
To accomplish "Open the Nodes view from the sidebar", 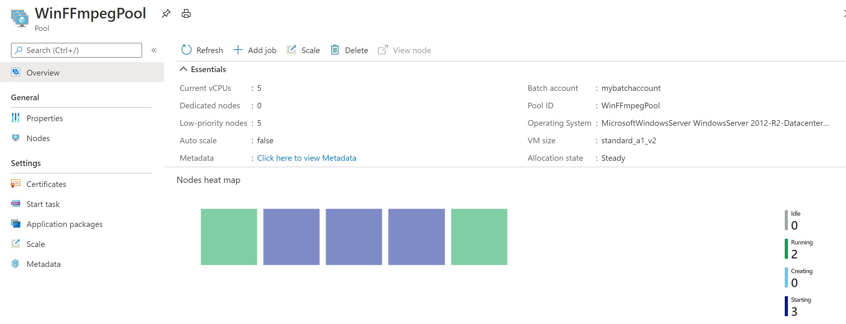I will (x=38, y=138).
